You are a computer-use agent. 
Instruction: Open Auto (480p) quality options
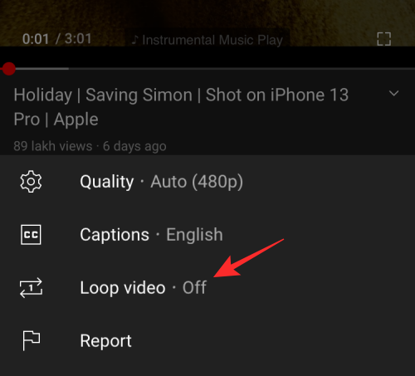[197, 182]
